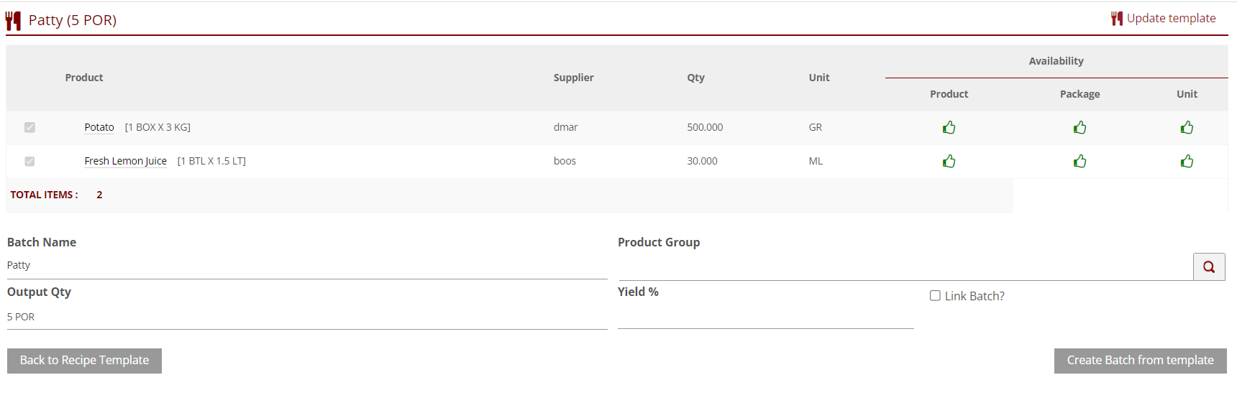The height and width of the screenshot is (403, 1237).
Task: Focus the Output Qty input field
Action: (306, 317)
